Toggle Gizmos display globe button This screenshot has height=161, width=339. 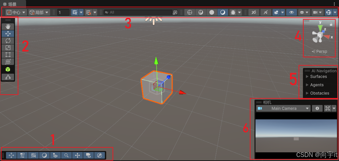pos(329,12)
